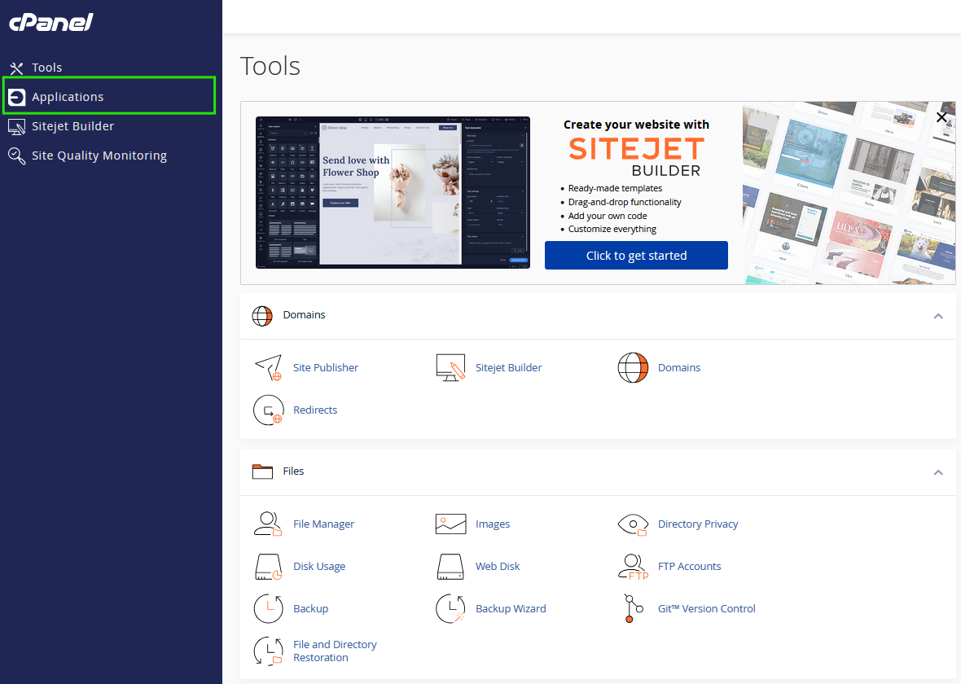Open the Disk Usage link
This screenshot has width=961, height=684.
point(319,566)
